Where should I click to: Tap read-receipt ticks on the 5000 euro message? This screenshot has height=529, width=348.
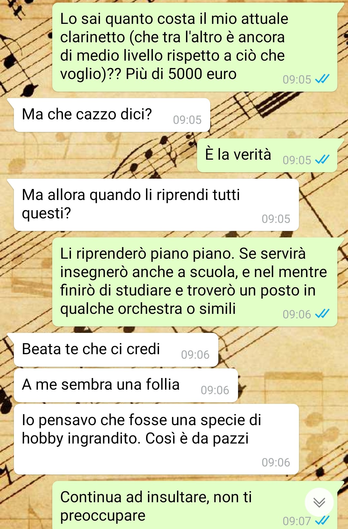322,79
